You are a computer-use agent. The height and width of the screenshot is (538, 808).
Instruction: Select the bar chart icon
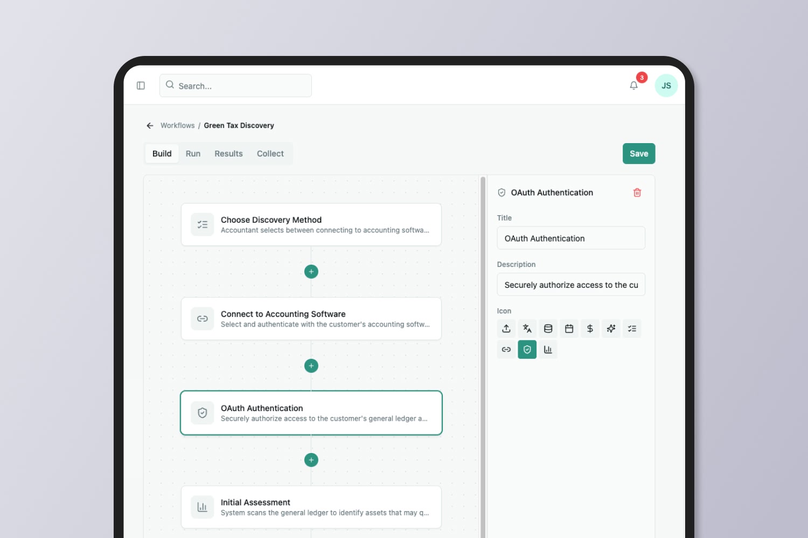(548, 349)
